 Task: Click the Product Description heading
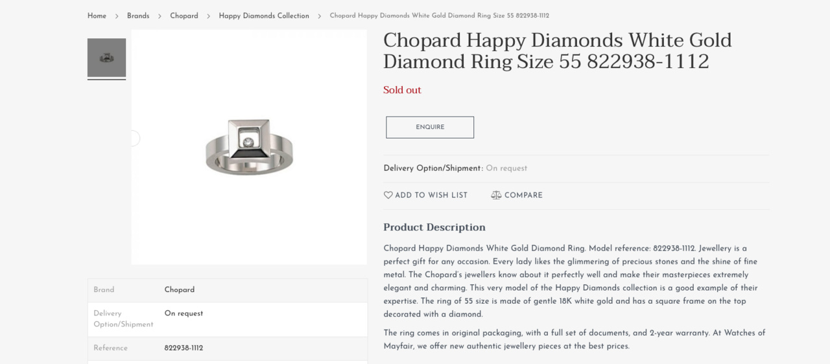point(434,227)
